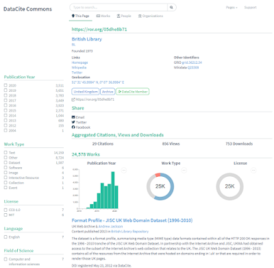Check the English language filter
Image resolution: width=274 pixels, height=268 pixels.
point(5,237)
